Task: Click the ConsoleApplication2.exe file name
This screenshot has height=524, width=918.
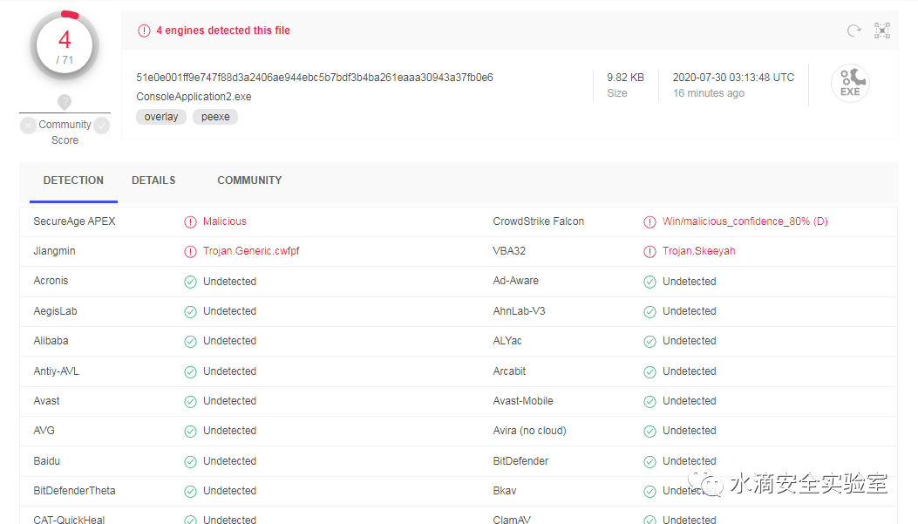Action: (x=194, y=97)
